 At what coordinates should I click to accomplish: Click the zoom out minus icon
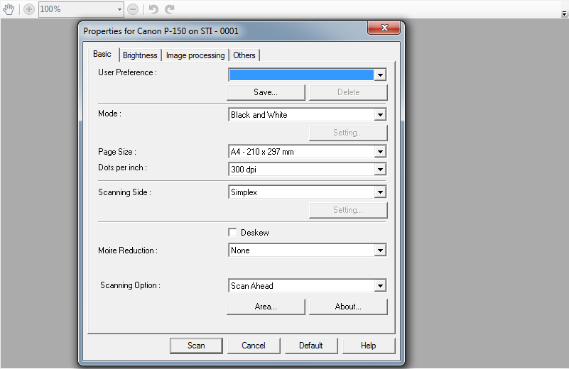coord(133,9)
